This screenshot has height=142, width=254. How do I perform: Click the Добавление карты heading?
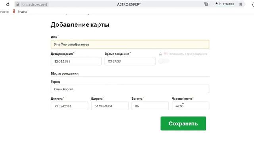pos(80,25)
